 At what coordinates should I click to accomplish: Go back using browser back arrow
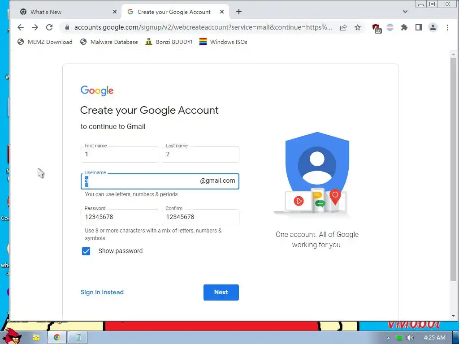pyautogui.click(x=21, y=27)
